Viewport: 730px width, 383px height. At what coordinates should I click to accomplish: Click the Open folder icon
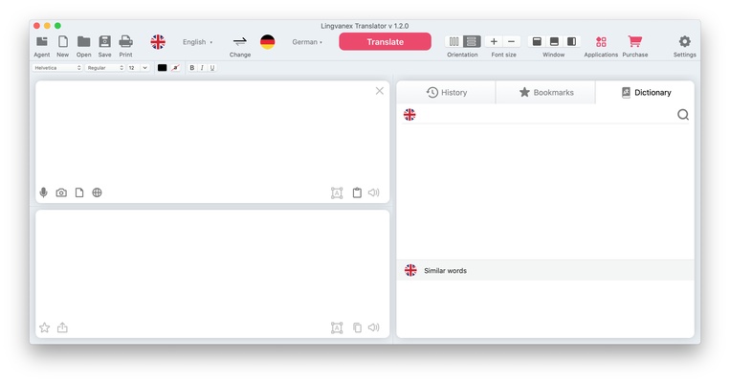click(x=84, y=41)
